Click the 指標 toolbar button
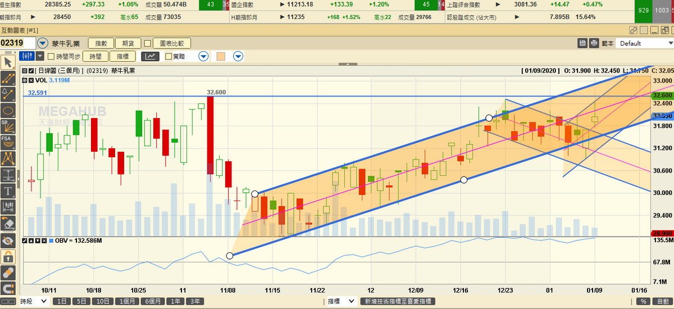This screenshot has height=309, width=674. click(123, 56)
